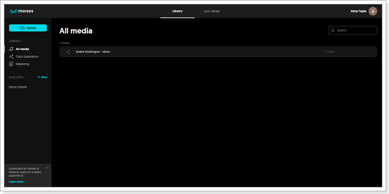The width and height of the screenshot is (389, 194).
Task: Select All media in the sidebar
Action: coord(22,49)
